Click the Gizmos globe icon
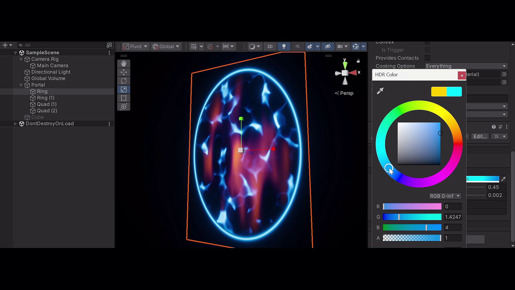This screenshot has height=290, width=515. click(356, 46)
